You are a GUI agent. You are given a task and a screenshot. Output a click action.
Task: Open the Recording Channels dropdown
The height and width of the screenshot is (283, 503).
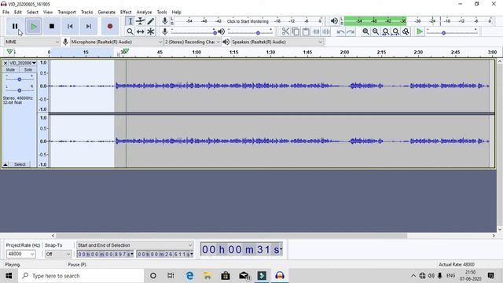click(x=193, y=42)
